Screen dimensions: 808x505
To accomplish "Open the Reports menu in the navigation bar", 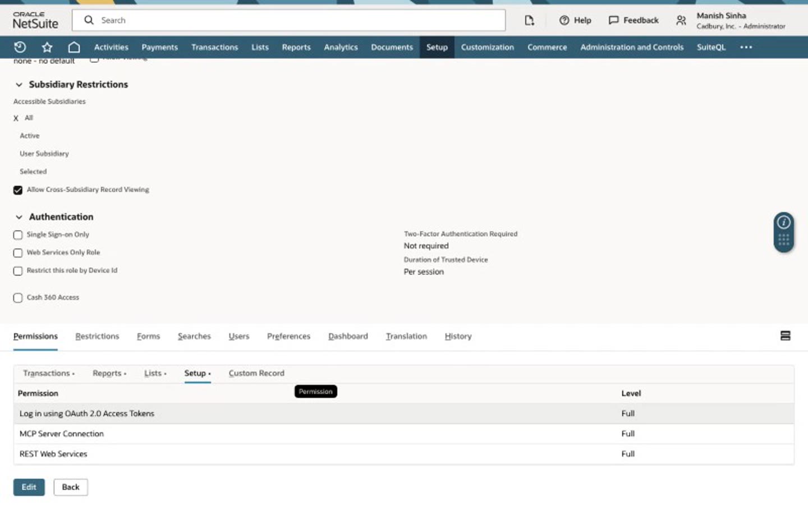I will point(296,47).
